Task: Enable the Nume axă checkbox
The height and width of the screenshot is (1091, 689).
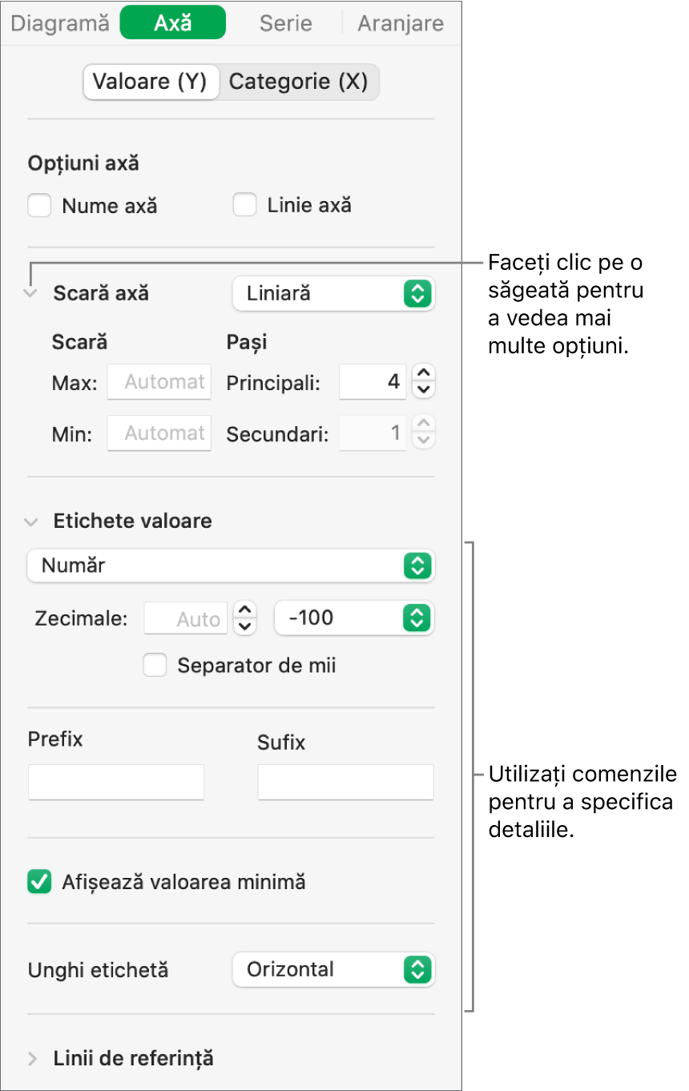Action: coord(39,206)
